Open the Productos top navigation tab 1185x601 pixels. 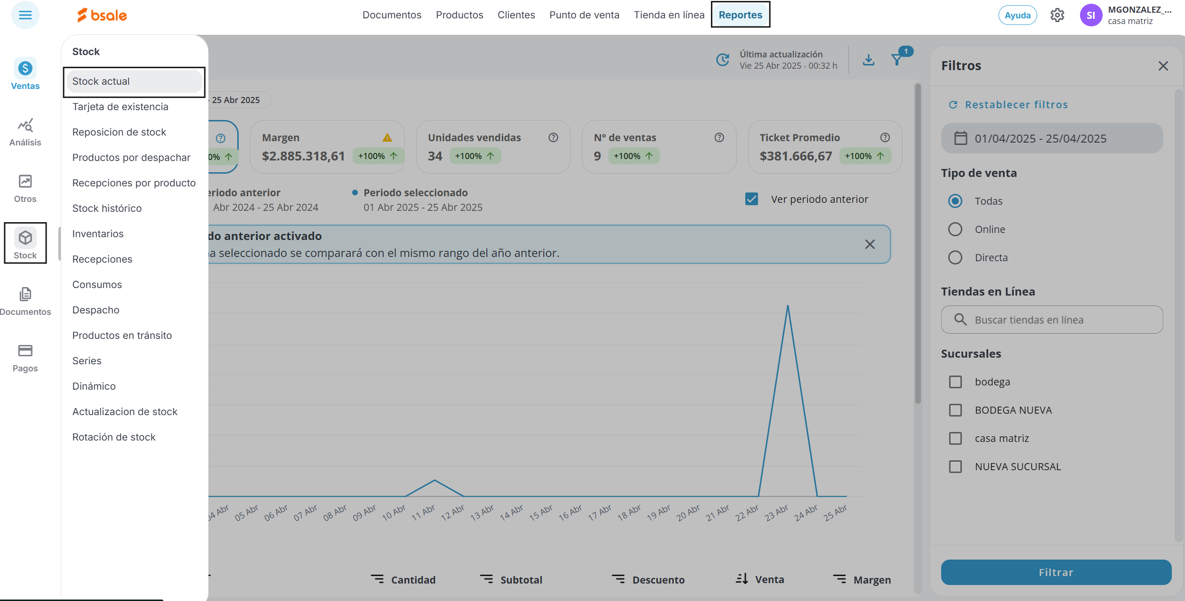[459, 15]
